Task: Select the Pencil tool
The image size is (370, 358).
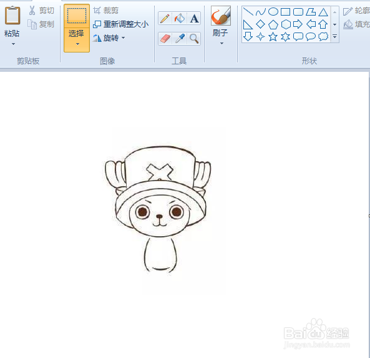Action: pyautogui.click(x=165, y=18)
